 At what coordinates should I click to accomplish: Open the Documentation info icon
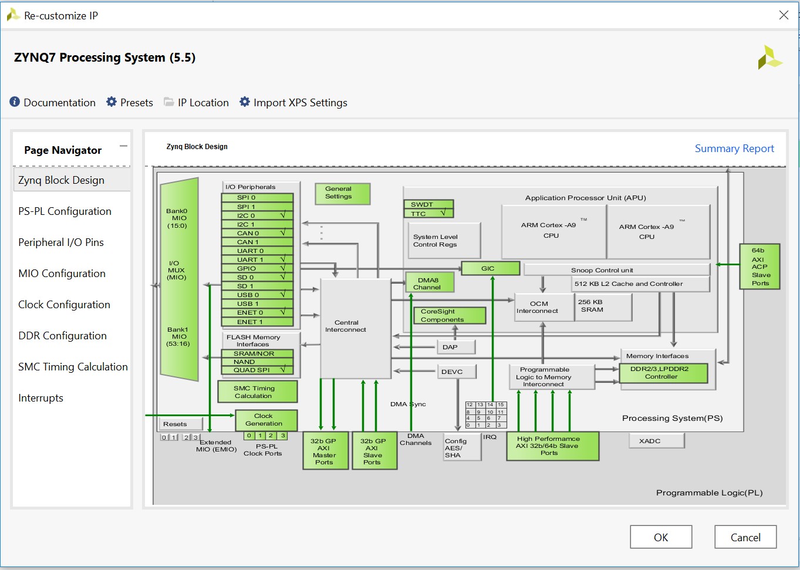(x=15, y=102)
